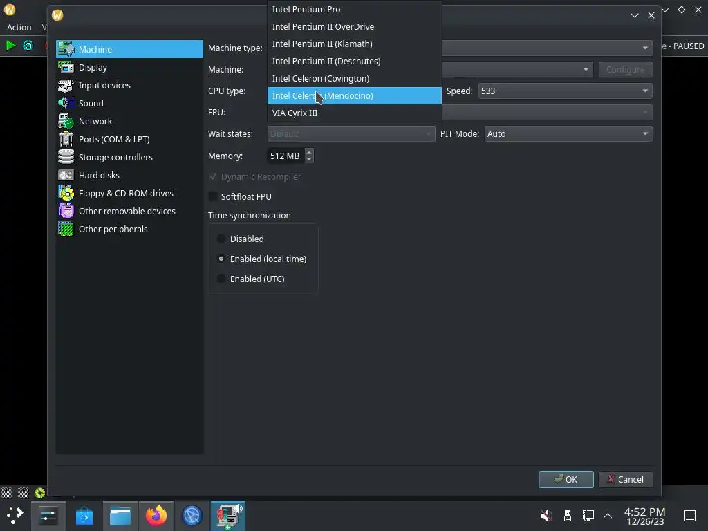The height and width of the screenshot is (531, 708).
Task: Show hidden system tray icons
Action: pos(608,516)
